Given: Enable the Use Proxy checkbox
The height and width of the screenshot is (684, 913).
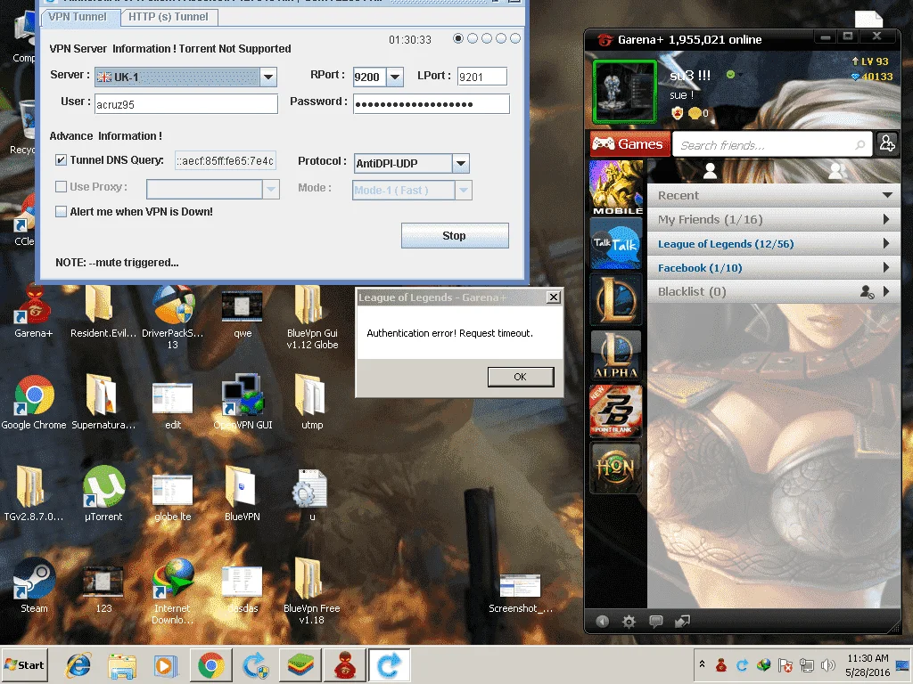Looking at the screenshot, I should pos(62,187).
